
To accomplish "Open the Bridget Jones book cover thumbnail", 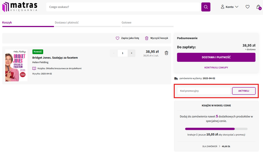I will (16, 65).
